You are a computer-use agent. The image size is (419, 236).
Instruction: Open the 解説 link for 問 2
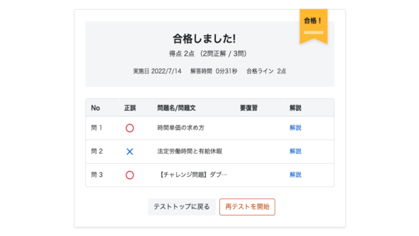pos(295,152)
